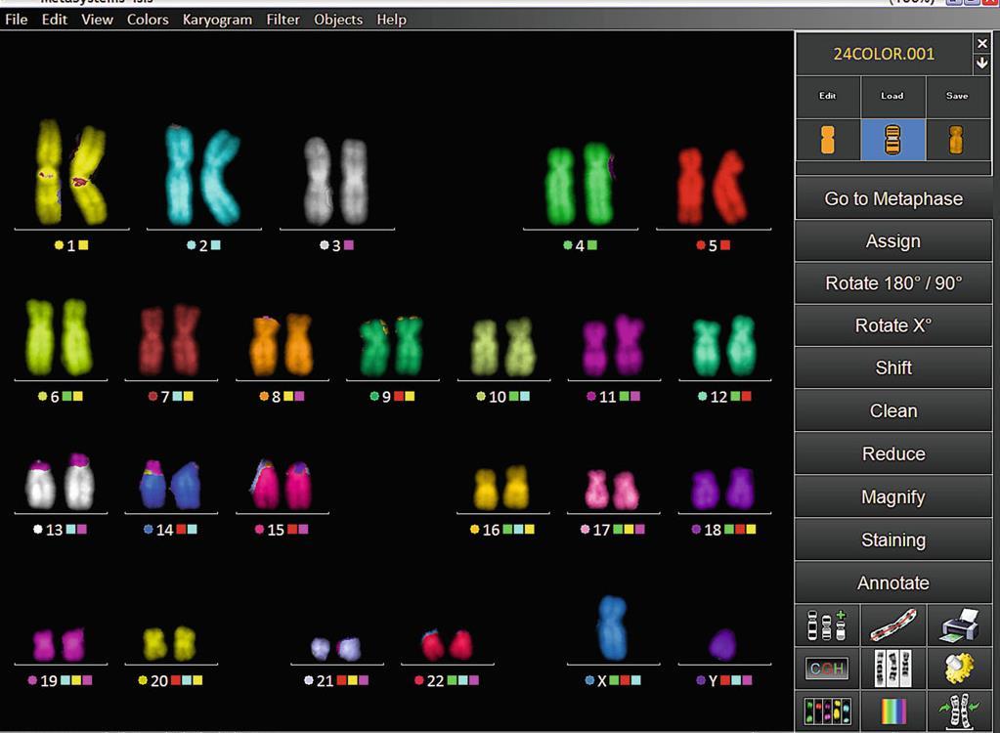Select the left yellow chromosome 1 homolog
The image size is (1000, 733).
(x=48, y=172)
